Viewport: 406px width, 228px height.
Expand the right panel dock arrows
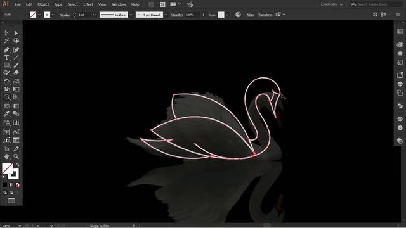coord(403,22)
